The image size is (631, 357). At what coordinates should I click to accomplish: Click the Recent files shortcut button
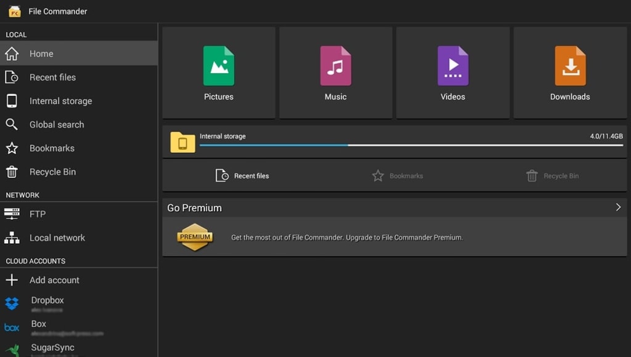242,176
